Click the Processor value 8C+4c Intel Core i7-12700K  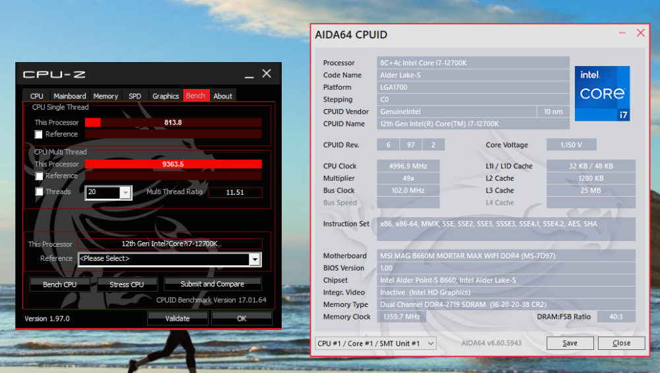(x=473, y=63)
